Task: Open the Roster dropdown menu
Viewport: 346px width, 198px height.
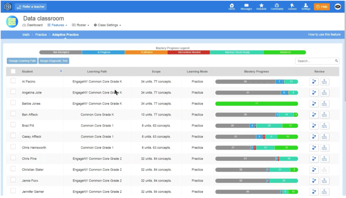Action: [80, 25]
